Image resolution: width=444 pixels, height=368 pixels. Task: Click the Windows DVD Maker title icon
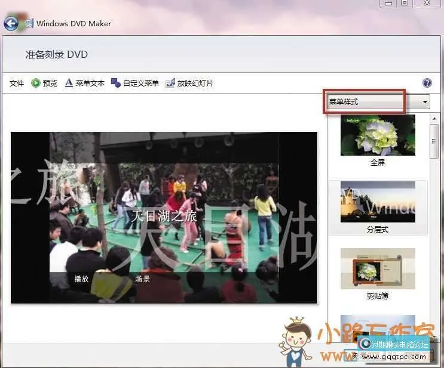(29, 23)
